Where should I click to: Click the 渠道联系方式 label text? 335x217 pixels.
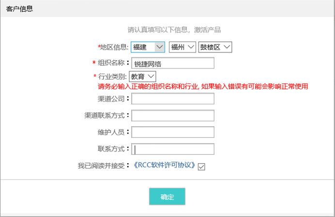coord(105,116)
